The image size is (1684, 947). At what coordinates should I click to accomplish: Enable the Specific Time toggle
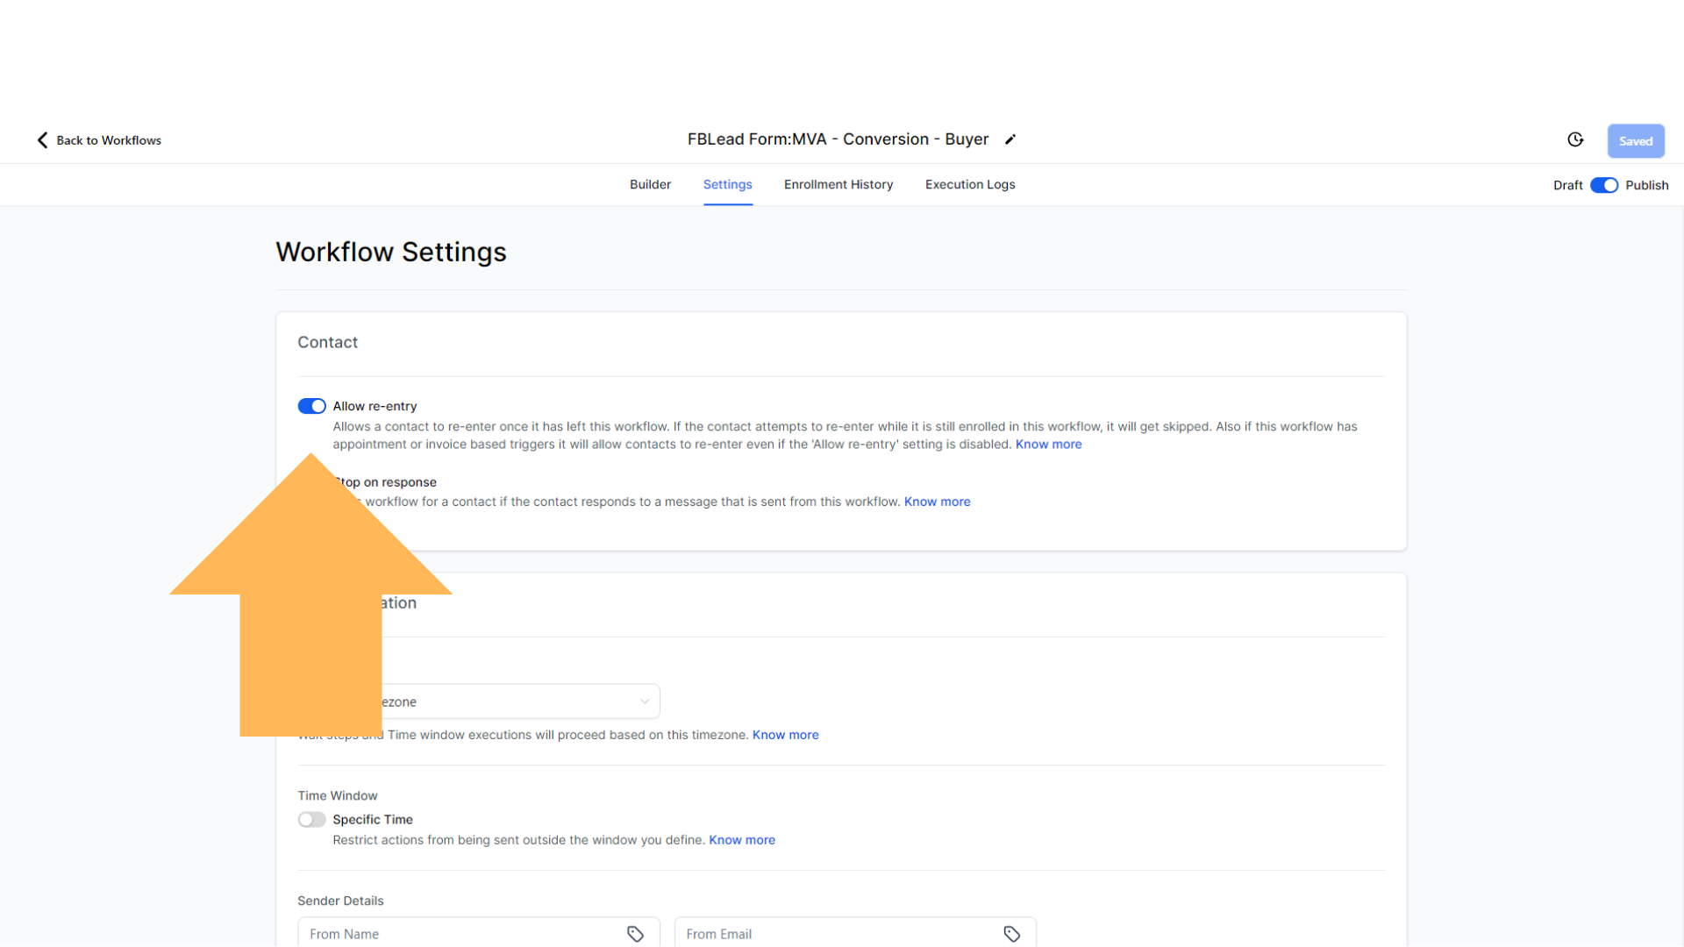point(311,820)
